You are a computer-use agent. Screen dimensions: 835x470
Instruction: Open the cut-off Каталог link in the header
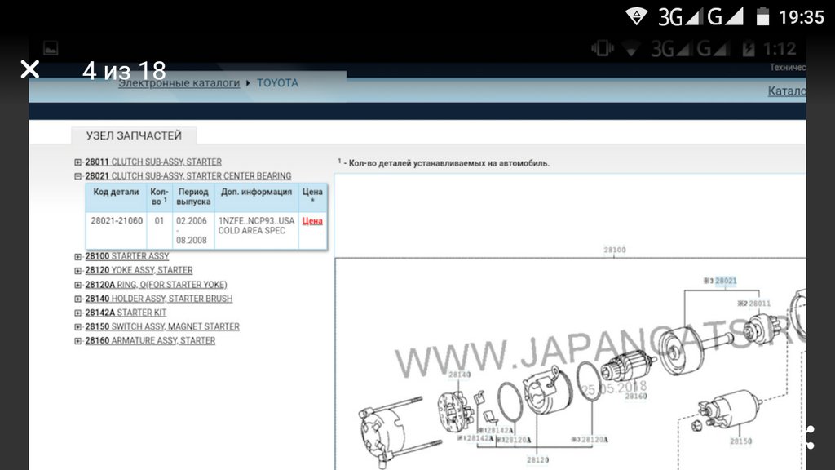(787, 91)
